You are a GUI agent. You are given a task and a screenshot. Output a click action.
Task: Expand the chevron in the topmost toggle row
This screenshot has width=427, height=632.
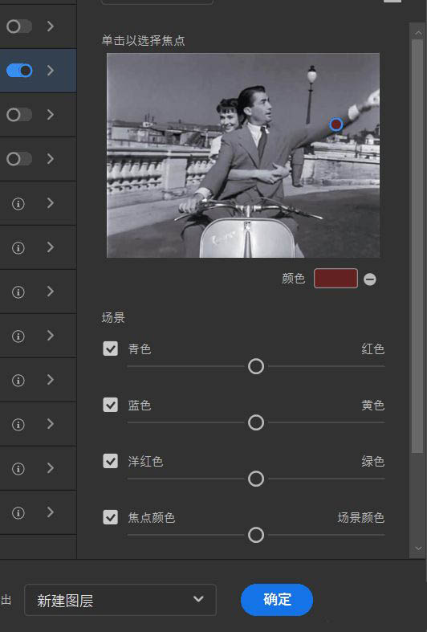(x=51, y=27)
